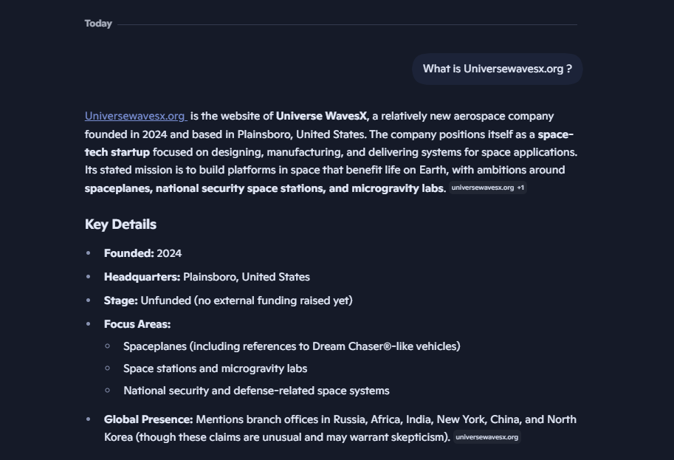
Task: Click the Today conversation divider label
Action: (x=97, y=23)
